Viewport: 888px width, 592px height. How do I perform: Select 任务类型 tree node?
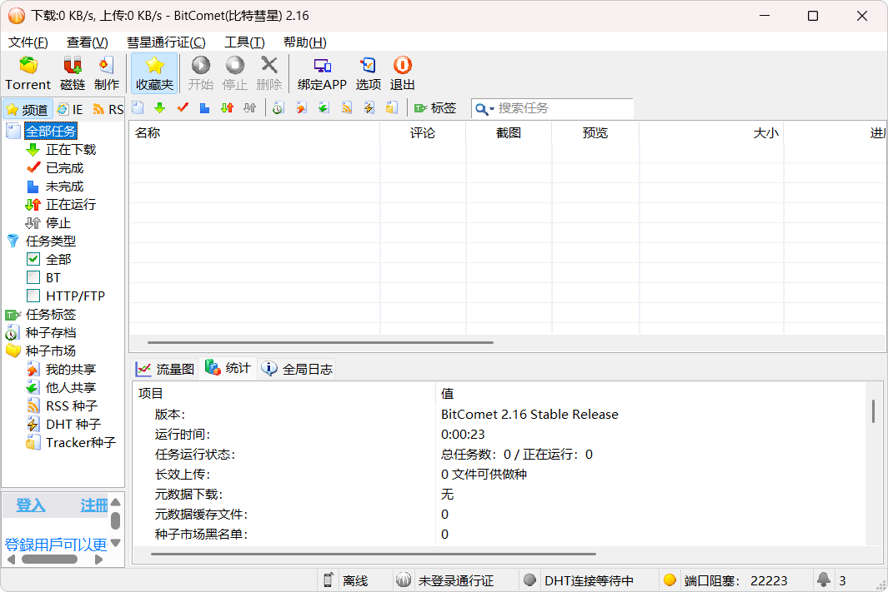tap(50, 241)
